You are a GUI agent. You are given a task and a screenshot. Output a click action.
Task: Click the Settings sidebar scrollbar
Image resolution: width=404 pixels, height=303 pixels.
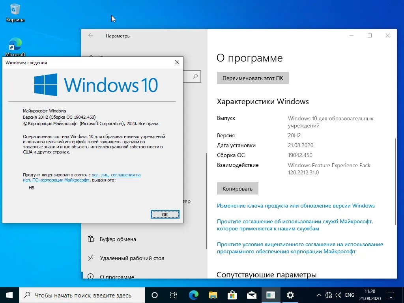coord(206,201)
